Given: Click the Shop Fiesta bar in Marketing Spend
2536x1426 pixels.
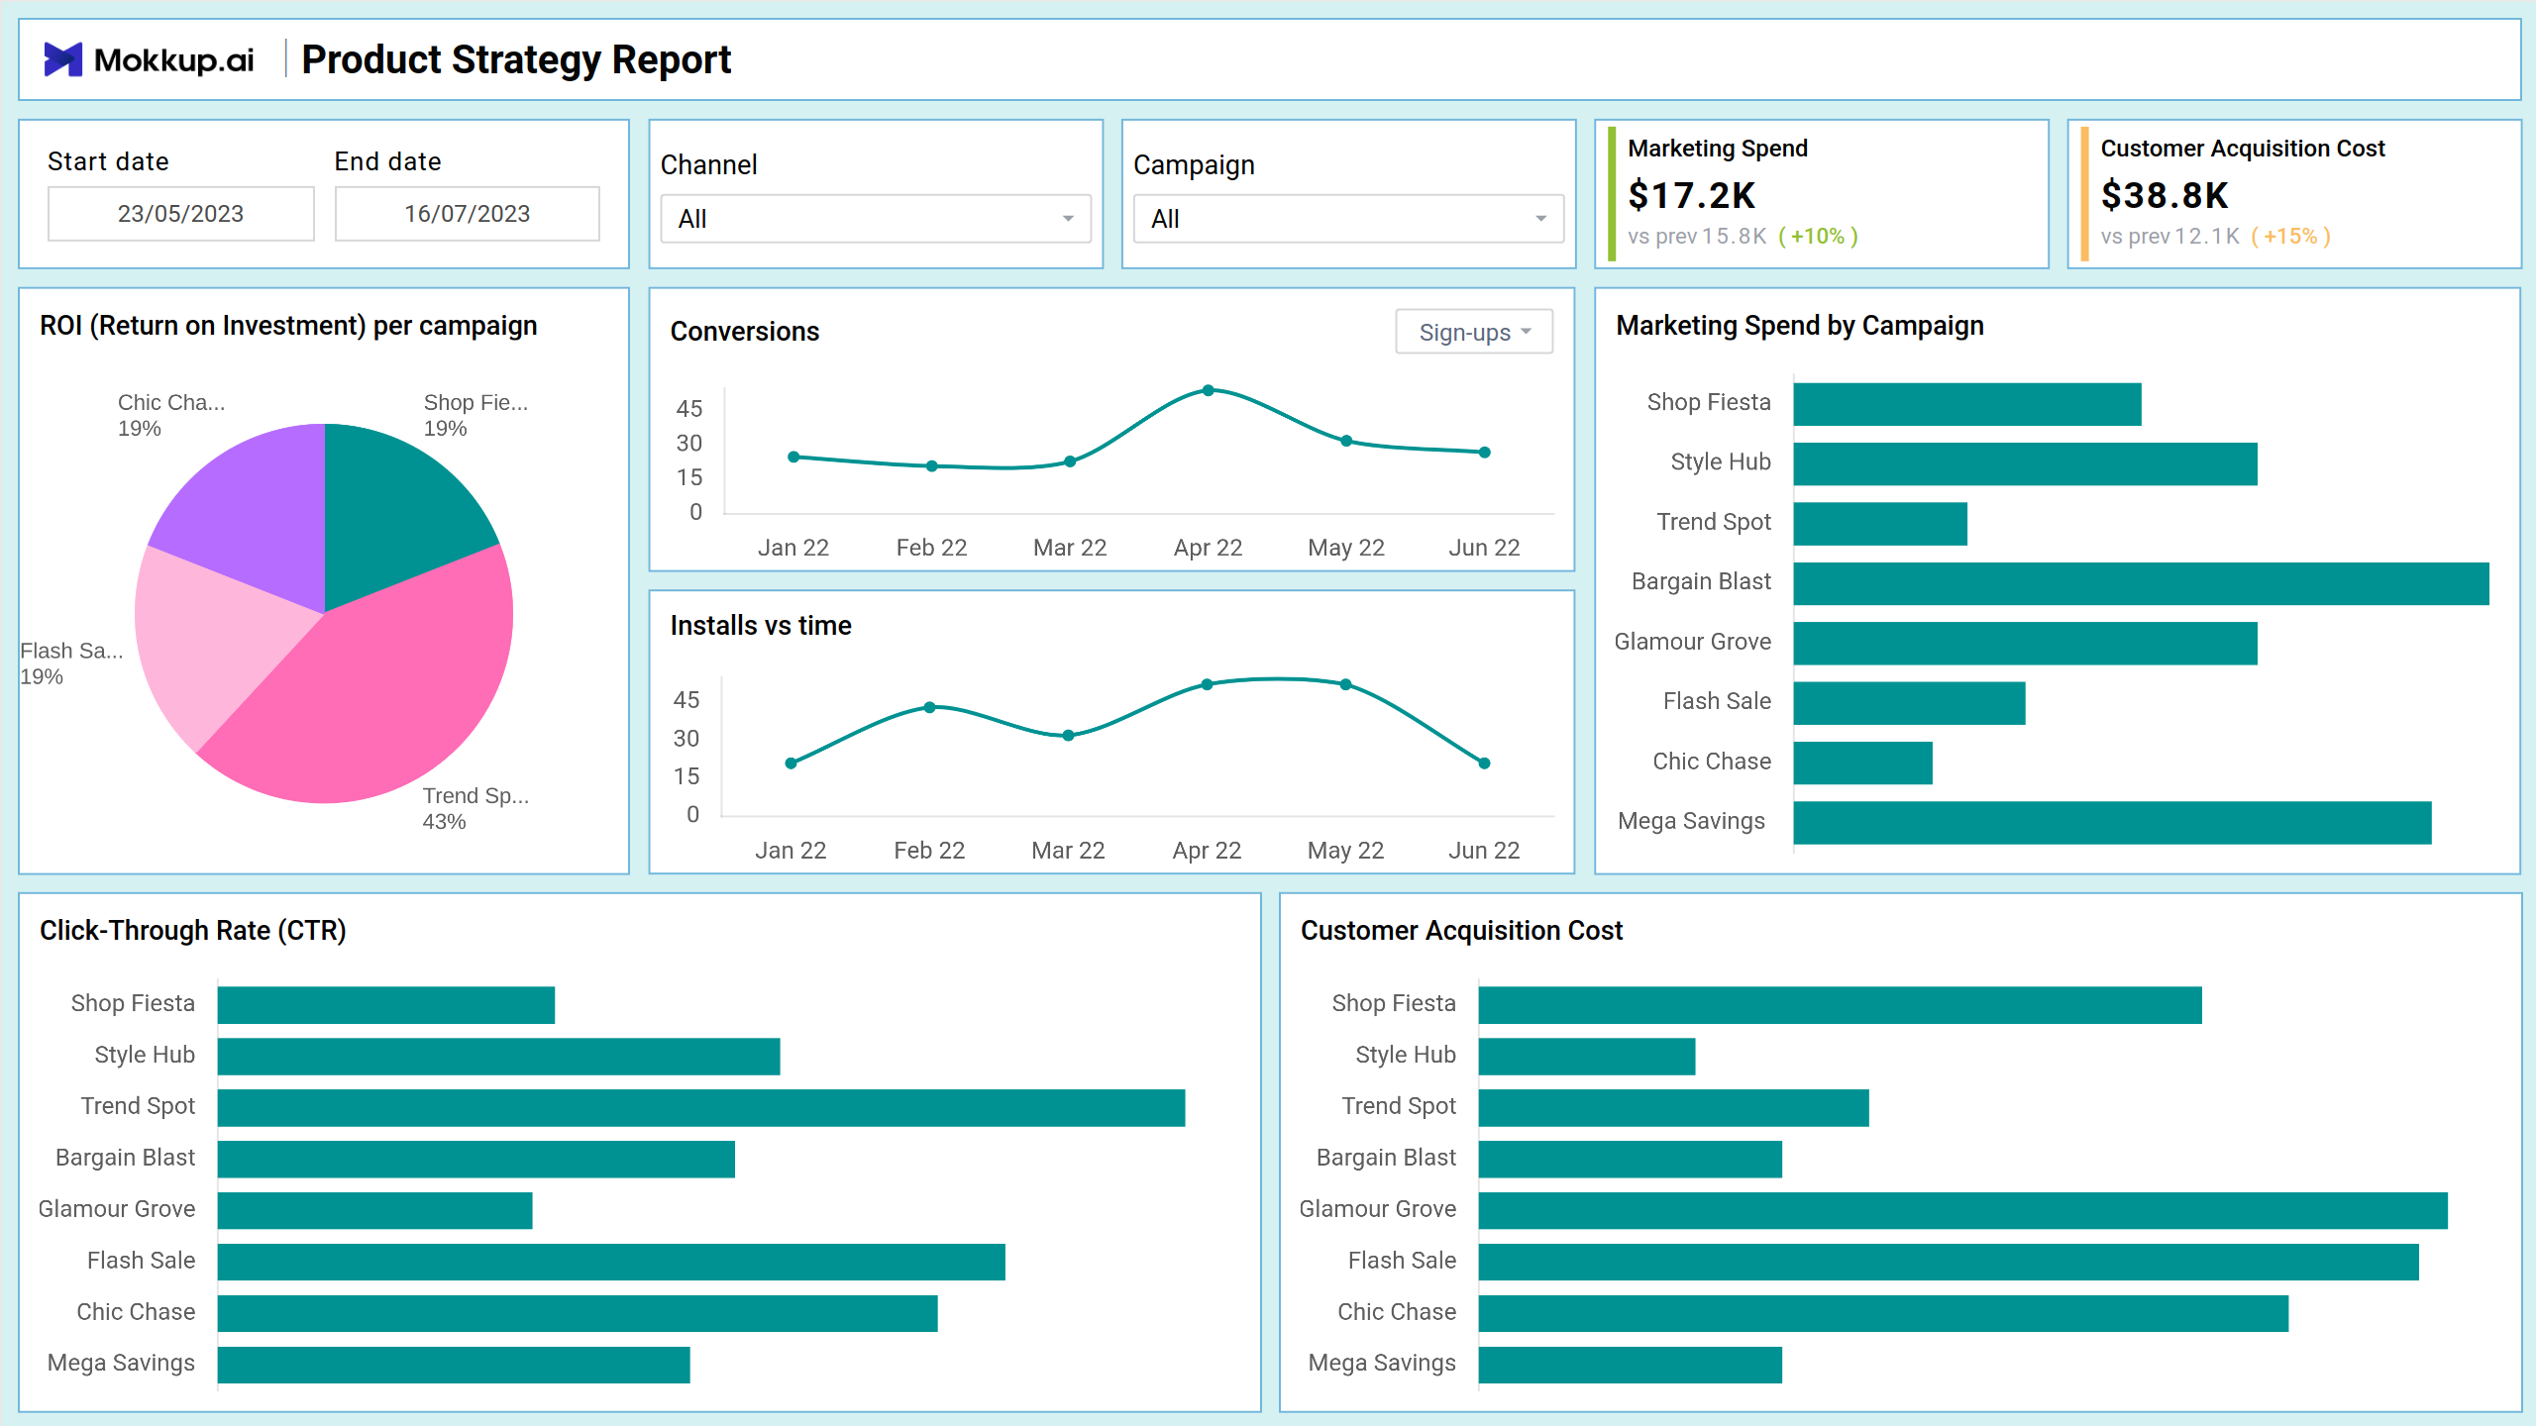Looking at the screenshot, I should tap(1967, 404).
